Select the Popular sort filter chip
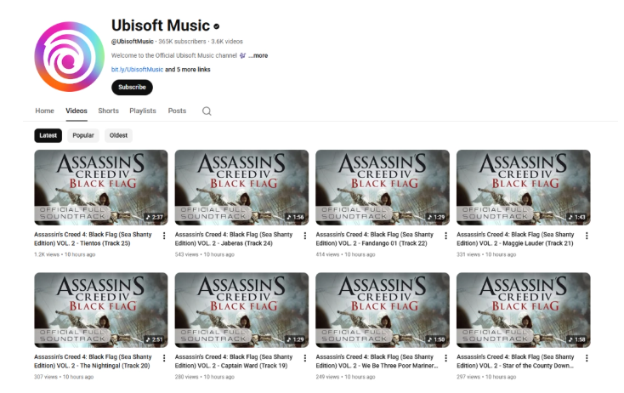The image size is (624, 393). (x=83, y=135)
